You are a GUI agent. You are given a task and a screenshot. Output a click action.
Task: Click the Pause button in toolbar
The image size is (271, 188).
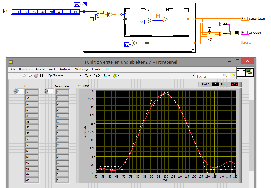point(41,76)
